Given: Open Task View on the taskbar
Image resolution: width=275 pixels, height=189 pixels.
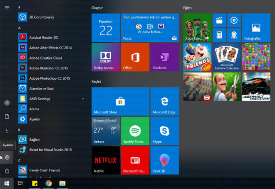Looking at the screenshot, I should point(20,183).
